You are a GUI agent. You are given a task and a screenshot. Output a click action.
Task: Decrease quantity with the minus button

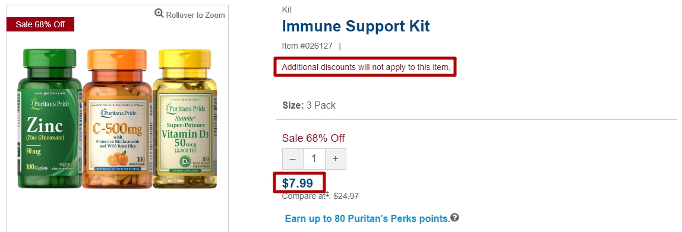click(x=293, y=159)
